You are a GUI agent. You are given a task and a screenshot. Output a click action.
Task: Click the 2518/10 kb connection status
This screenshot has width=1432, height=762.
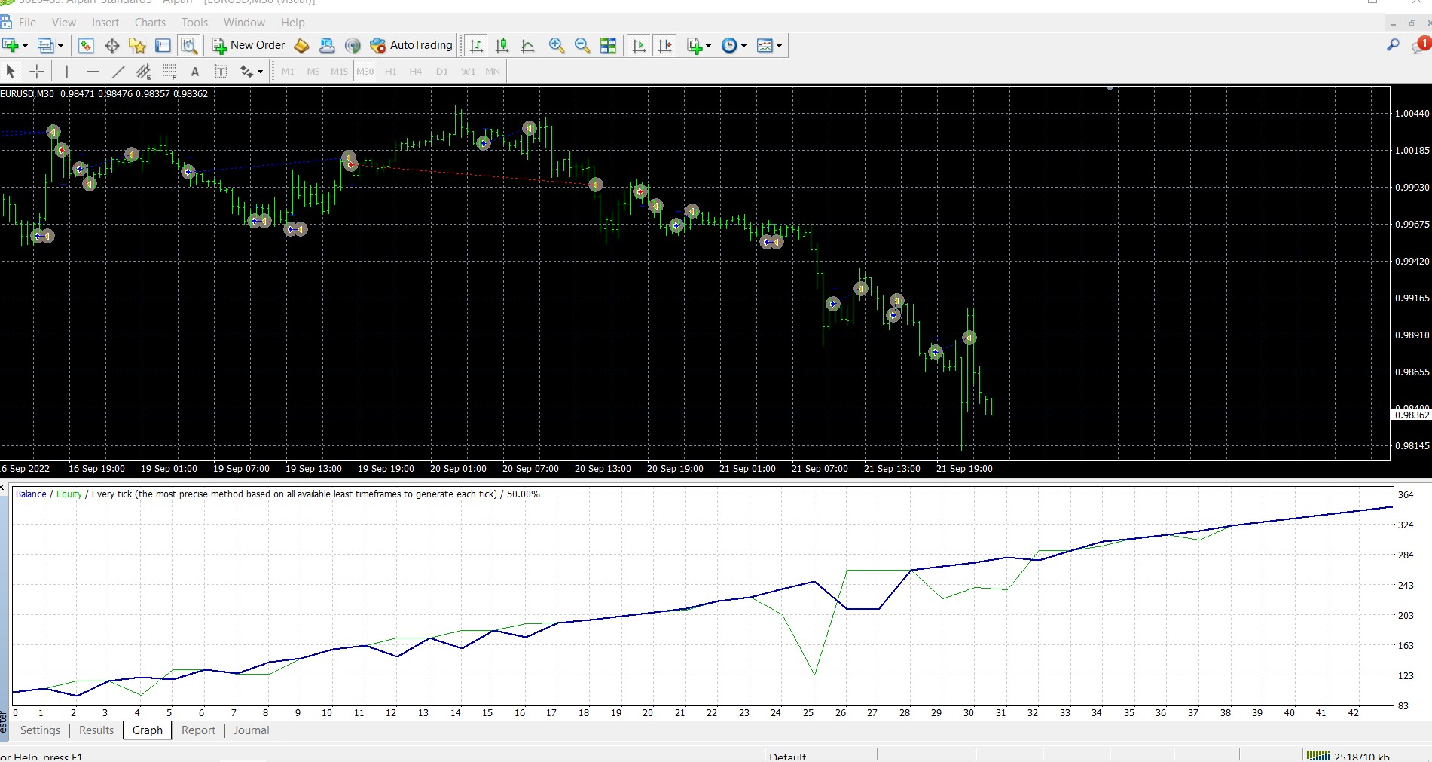[x=1348, y=756]
